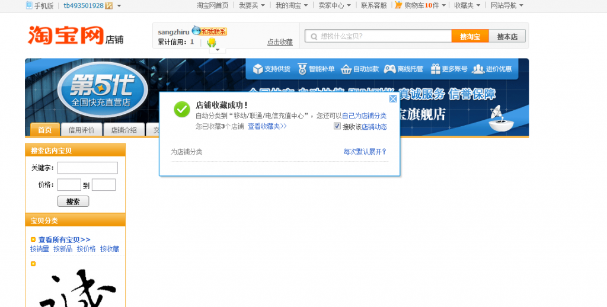Click the 宝贝分类 panel header
This screenshot has width=607, height=307.
[x=75, y=220]
